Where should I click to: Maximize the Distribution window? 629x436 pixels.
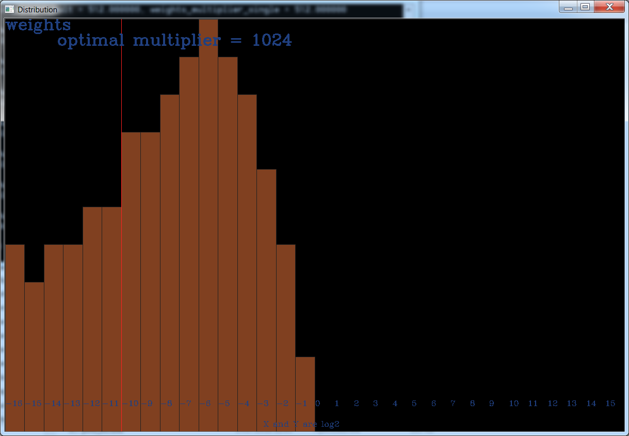[x=585, y=7]
